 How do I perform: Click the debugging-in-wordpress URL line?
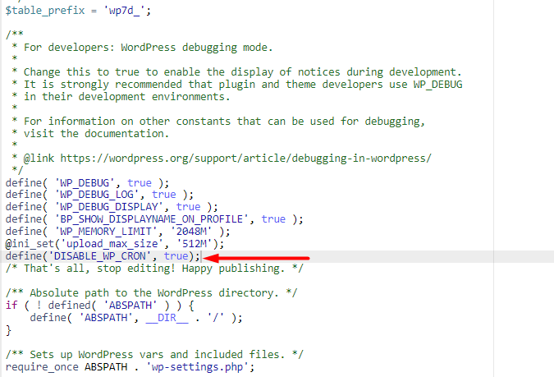click(x=221, y=158)
